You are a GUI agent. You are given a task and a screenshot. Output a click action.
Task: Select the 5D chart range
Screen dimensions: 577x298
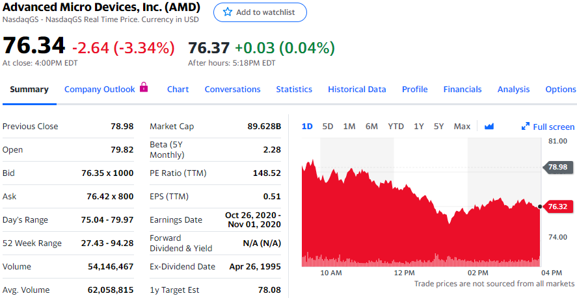tap(328, 127)
